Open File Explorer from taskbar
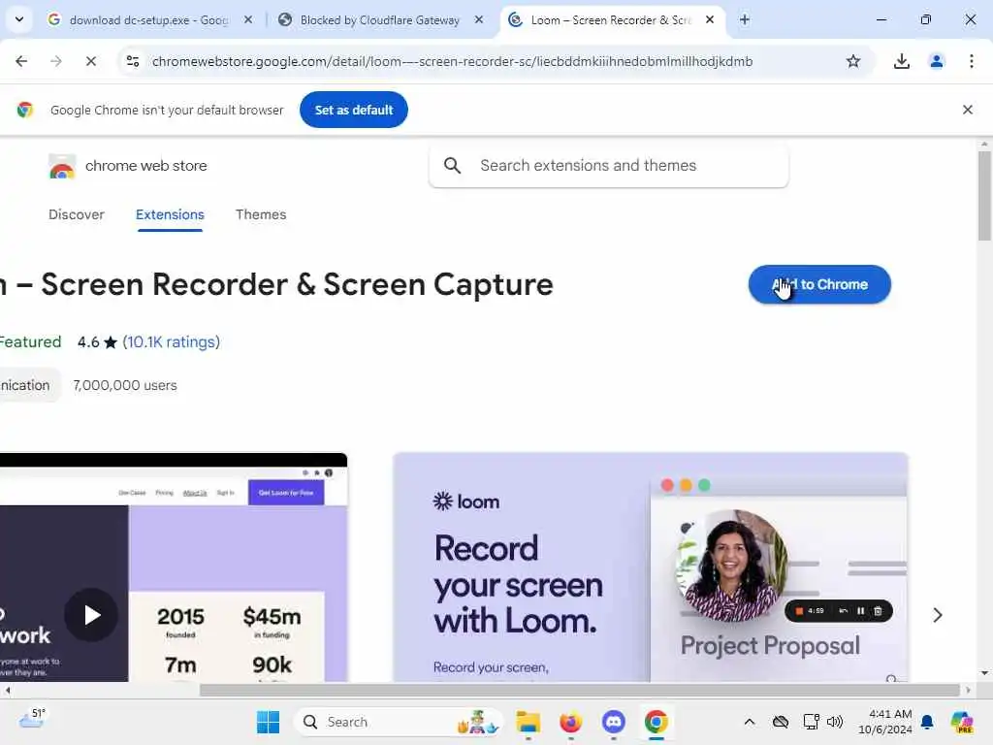The image size is (993, 745). coord(529,722)
